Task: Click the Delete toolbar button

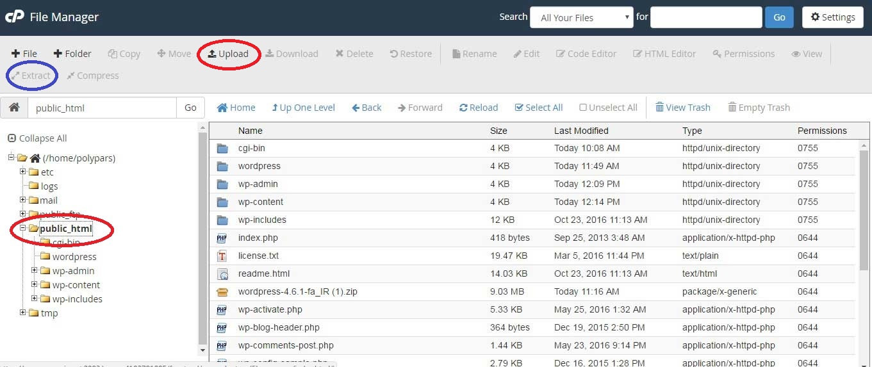Action: point(354,54)
